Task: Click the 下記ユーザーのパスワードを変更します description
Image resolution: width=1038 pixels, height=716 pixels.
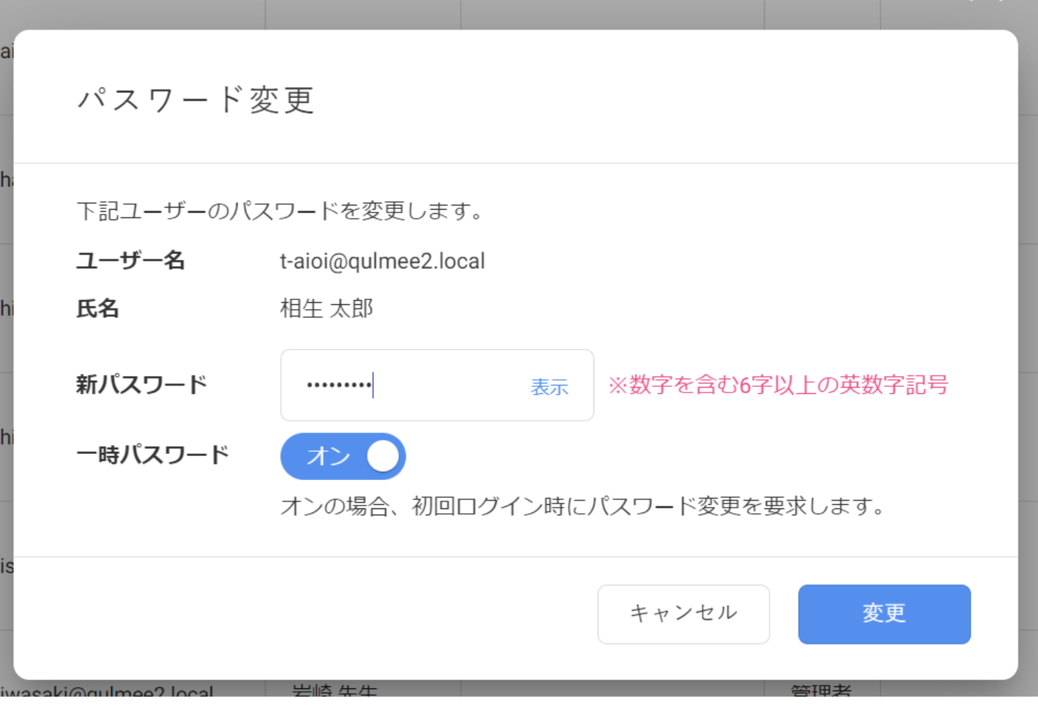Action: click(281, 210)
